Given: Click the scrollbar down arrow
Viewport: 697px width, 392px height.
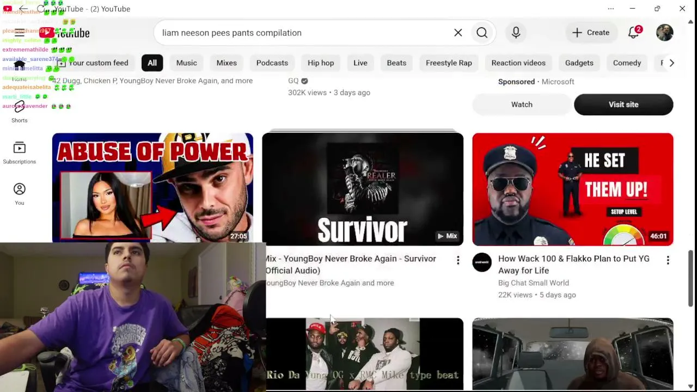Looking at the screenshot, I should [x=691, y=387].
